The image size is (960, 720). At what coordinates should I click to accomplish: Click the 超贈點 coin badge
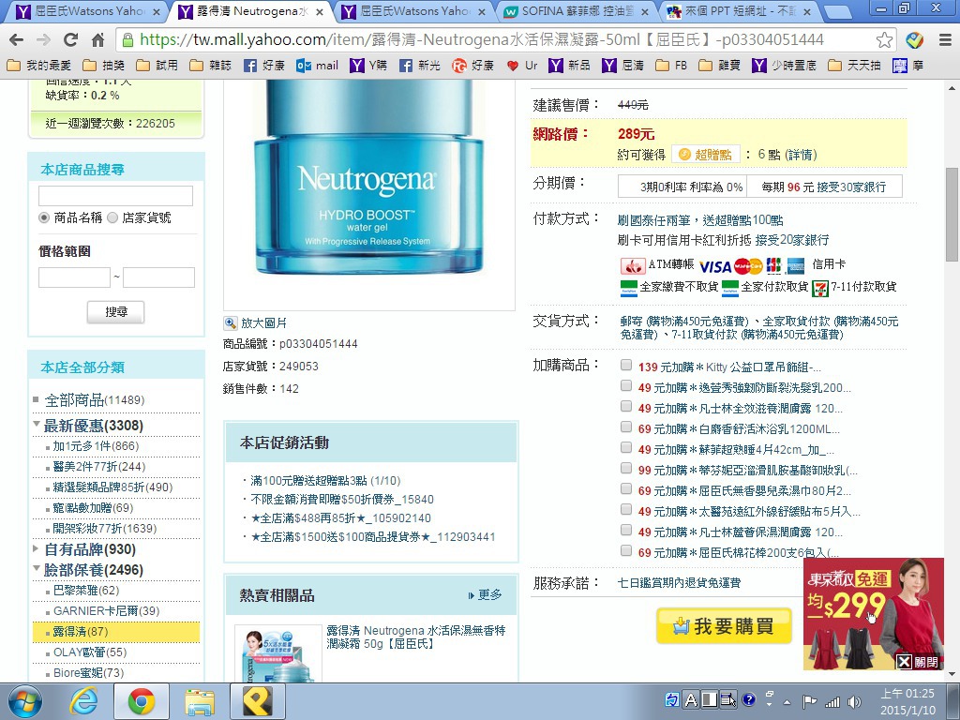[x=705, y=155]
